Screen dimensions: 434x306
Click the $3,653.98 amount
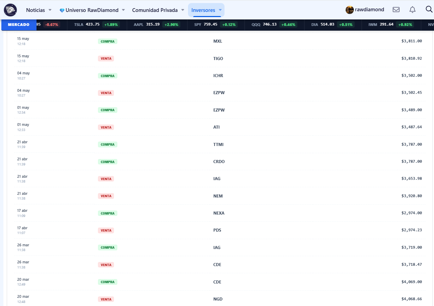click(x=411, y=178)
